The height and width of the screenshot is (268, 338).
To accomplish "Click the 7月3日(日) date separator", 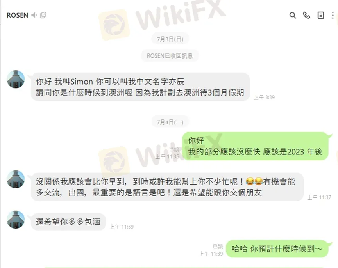I will pyautogui.click(x=170, y=39).
